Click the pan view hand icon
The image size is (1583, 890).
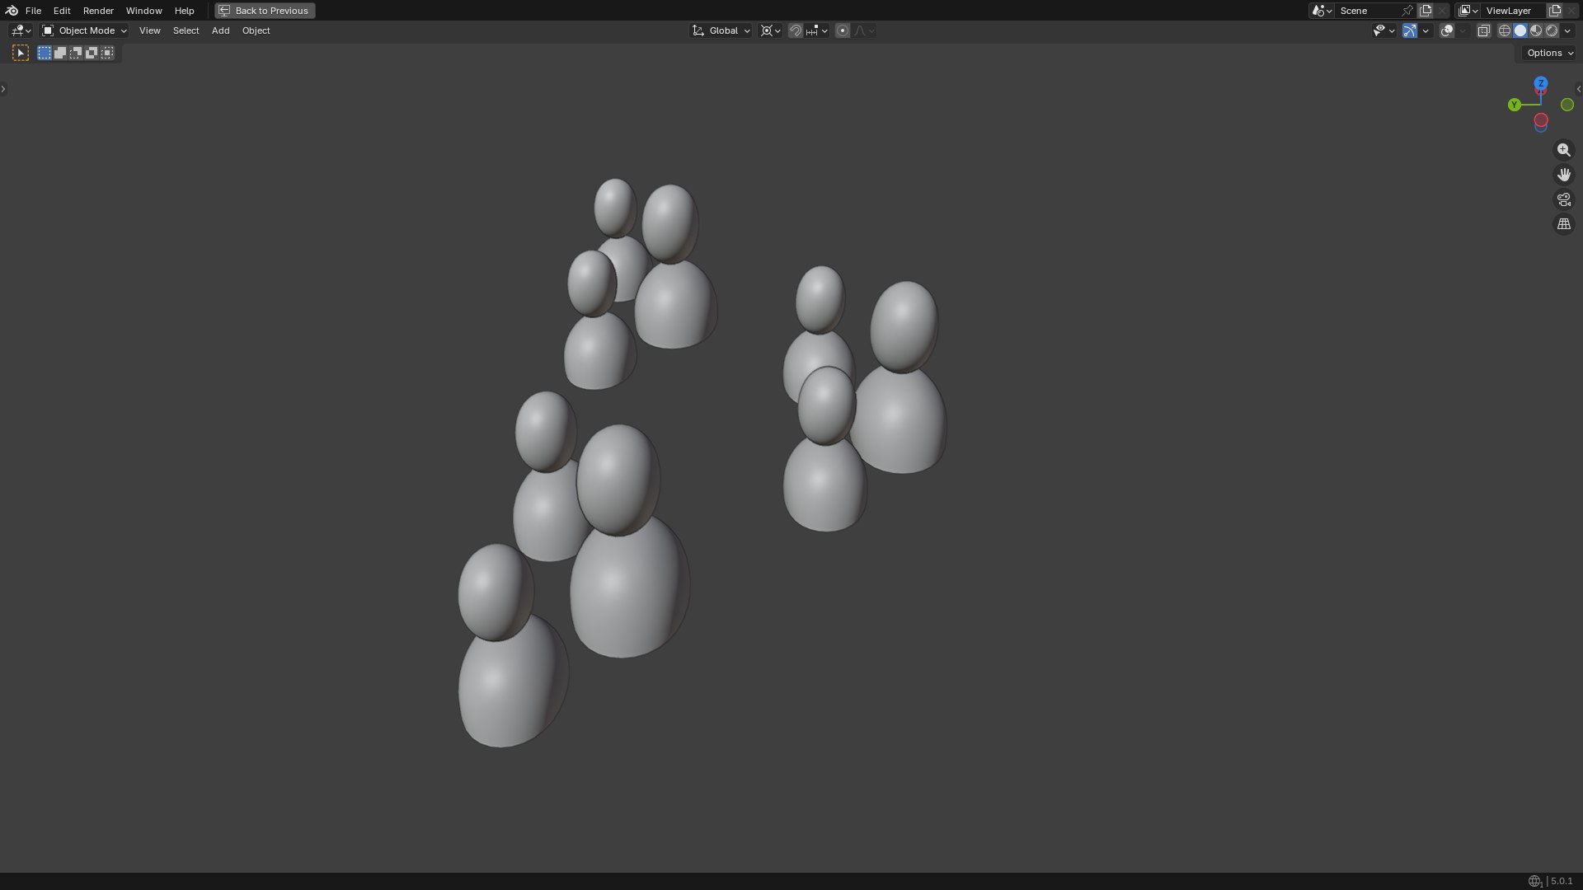(1564, 175)
